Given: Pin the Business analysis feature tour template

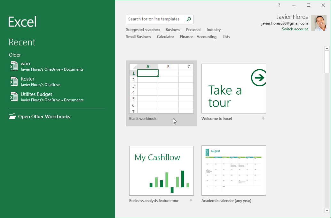Looking at the screenshot, I should tap(190, 200).
